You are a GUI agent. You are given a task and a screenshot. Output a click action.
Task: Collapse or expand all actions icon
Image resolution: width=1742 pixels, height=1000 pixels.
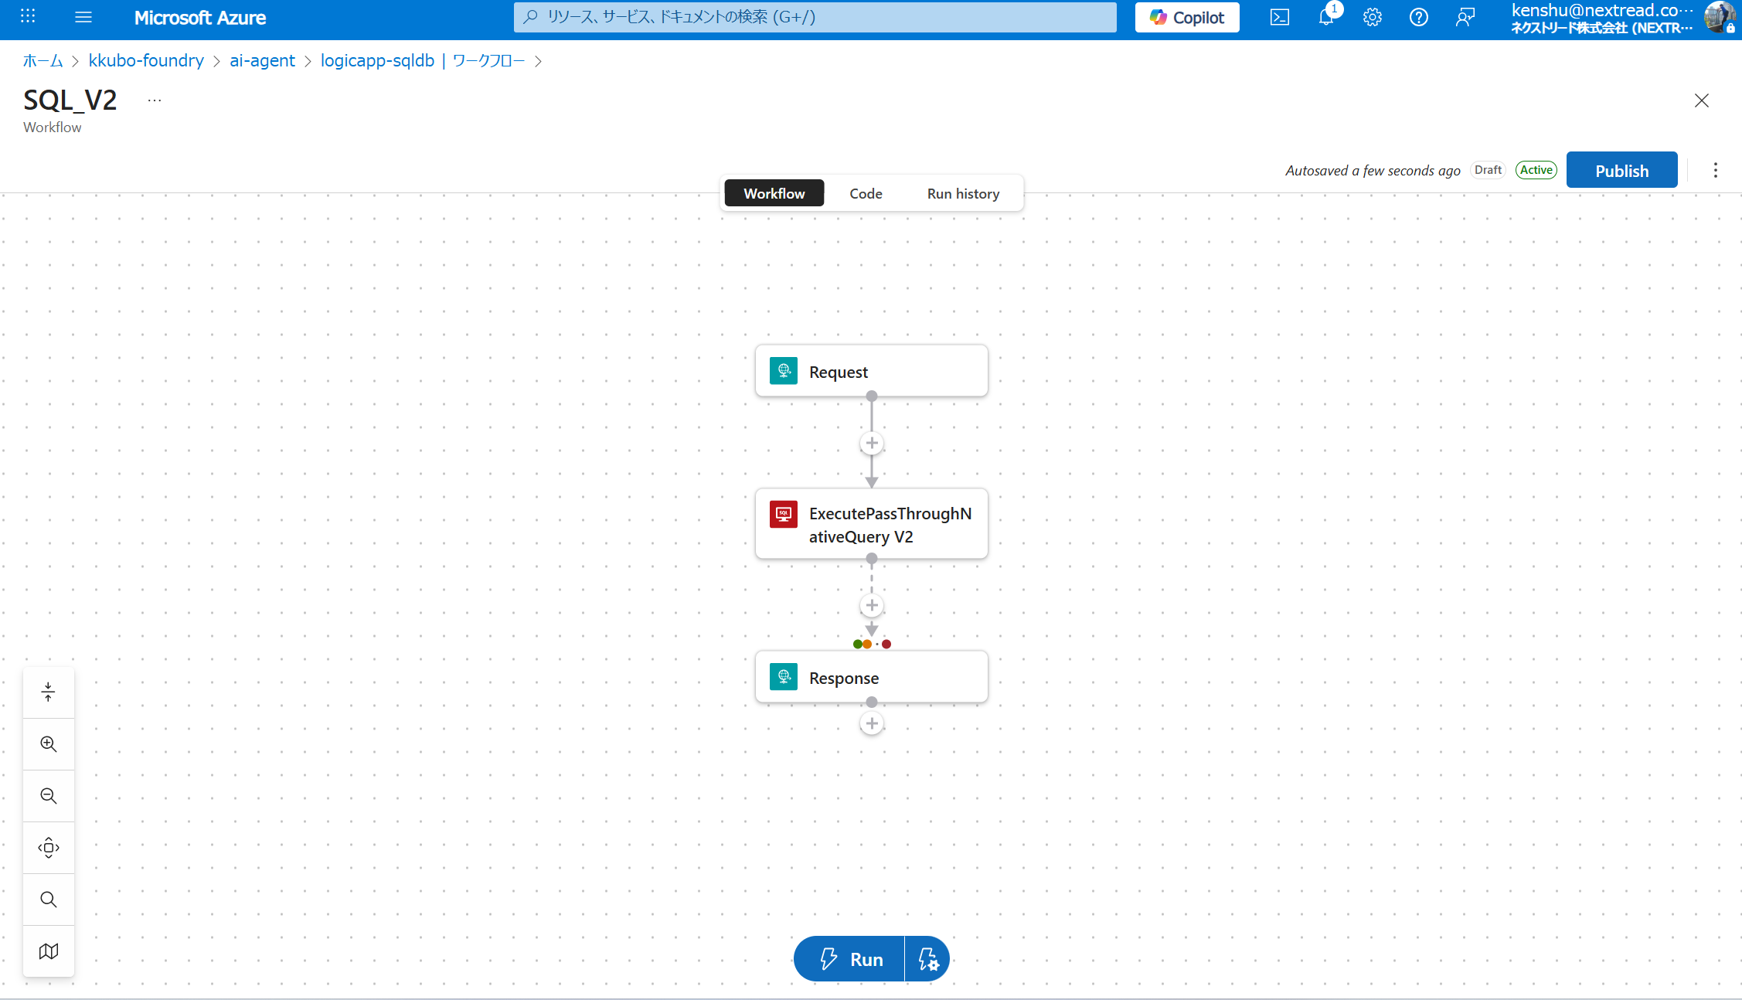[49, 692]
